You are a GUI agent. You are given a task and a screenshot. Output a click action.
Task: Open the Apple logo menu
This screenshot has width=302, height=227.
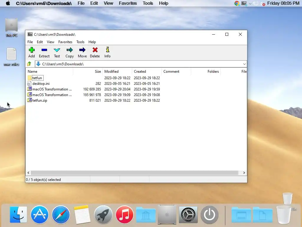tap(8, 3)
